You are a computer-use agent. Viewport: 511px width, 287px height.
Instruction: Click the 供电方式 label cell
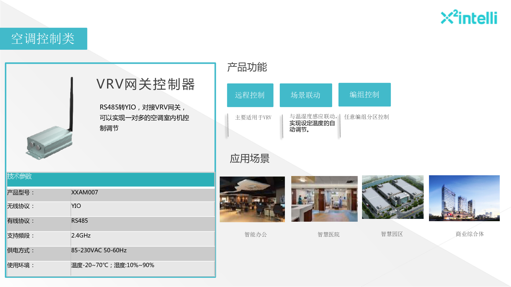(39, 254)
